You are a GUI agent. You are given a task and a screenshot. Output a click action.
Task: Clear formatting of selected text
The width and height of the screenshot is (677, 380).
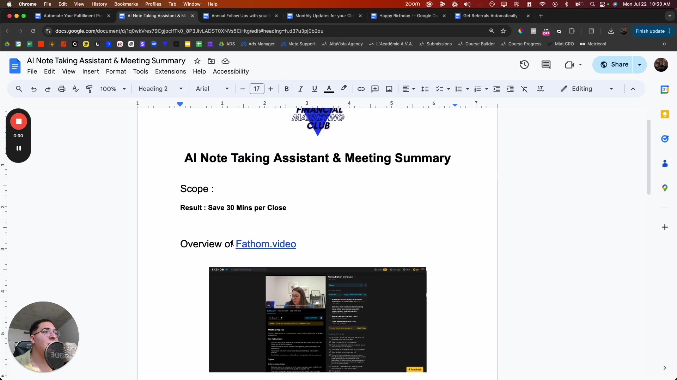coord(524,89)
